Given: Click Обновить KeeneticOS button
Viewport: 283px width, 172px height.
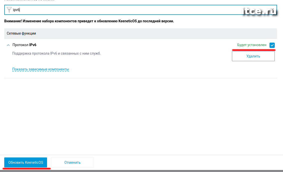Looking at the screenshot, I should [x=26, y=162].
